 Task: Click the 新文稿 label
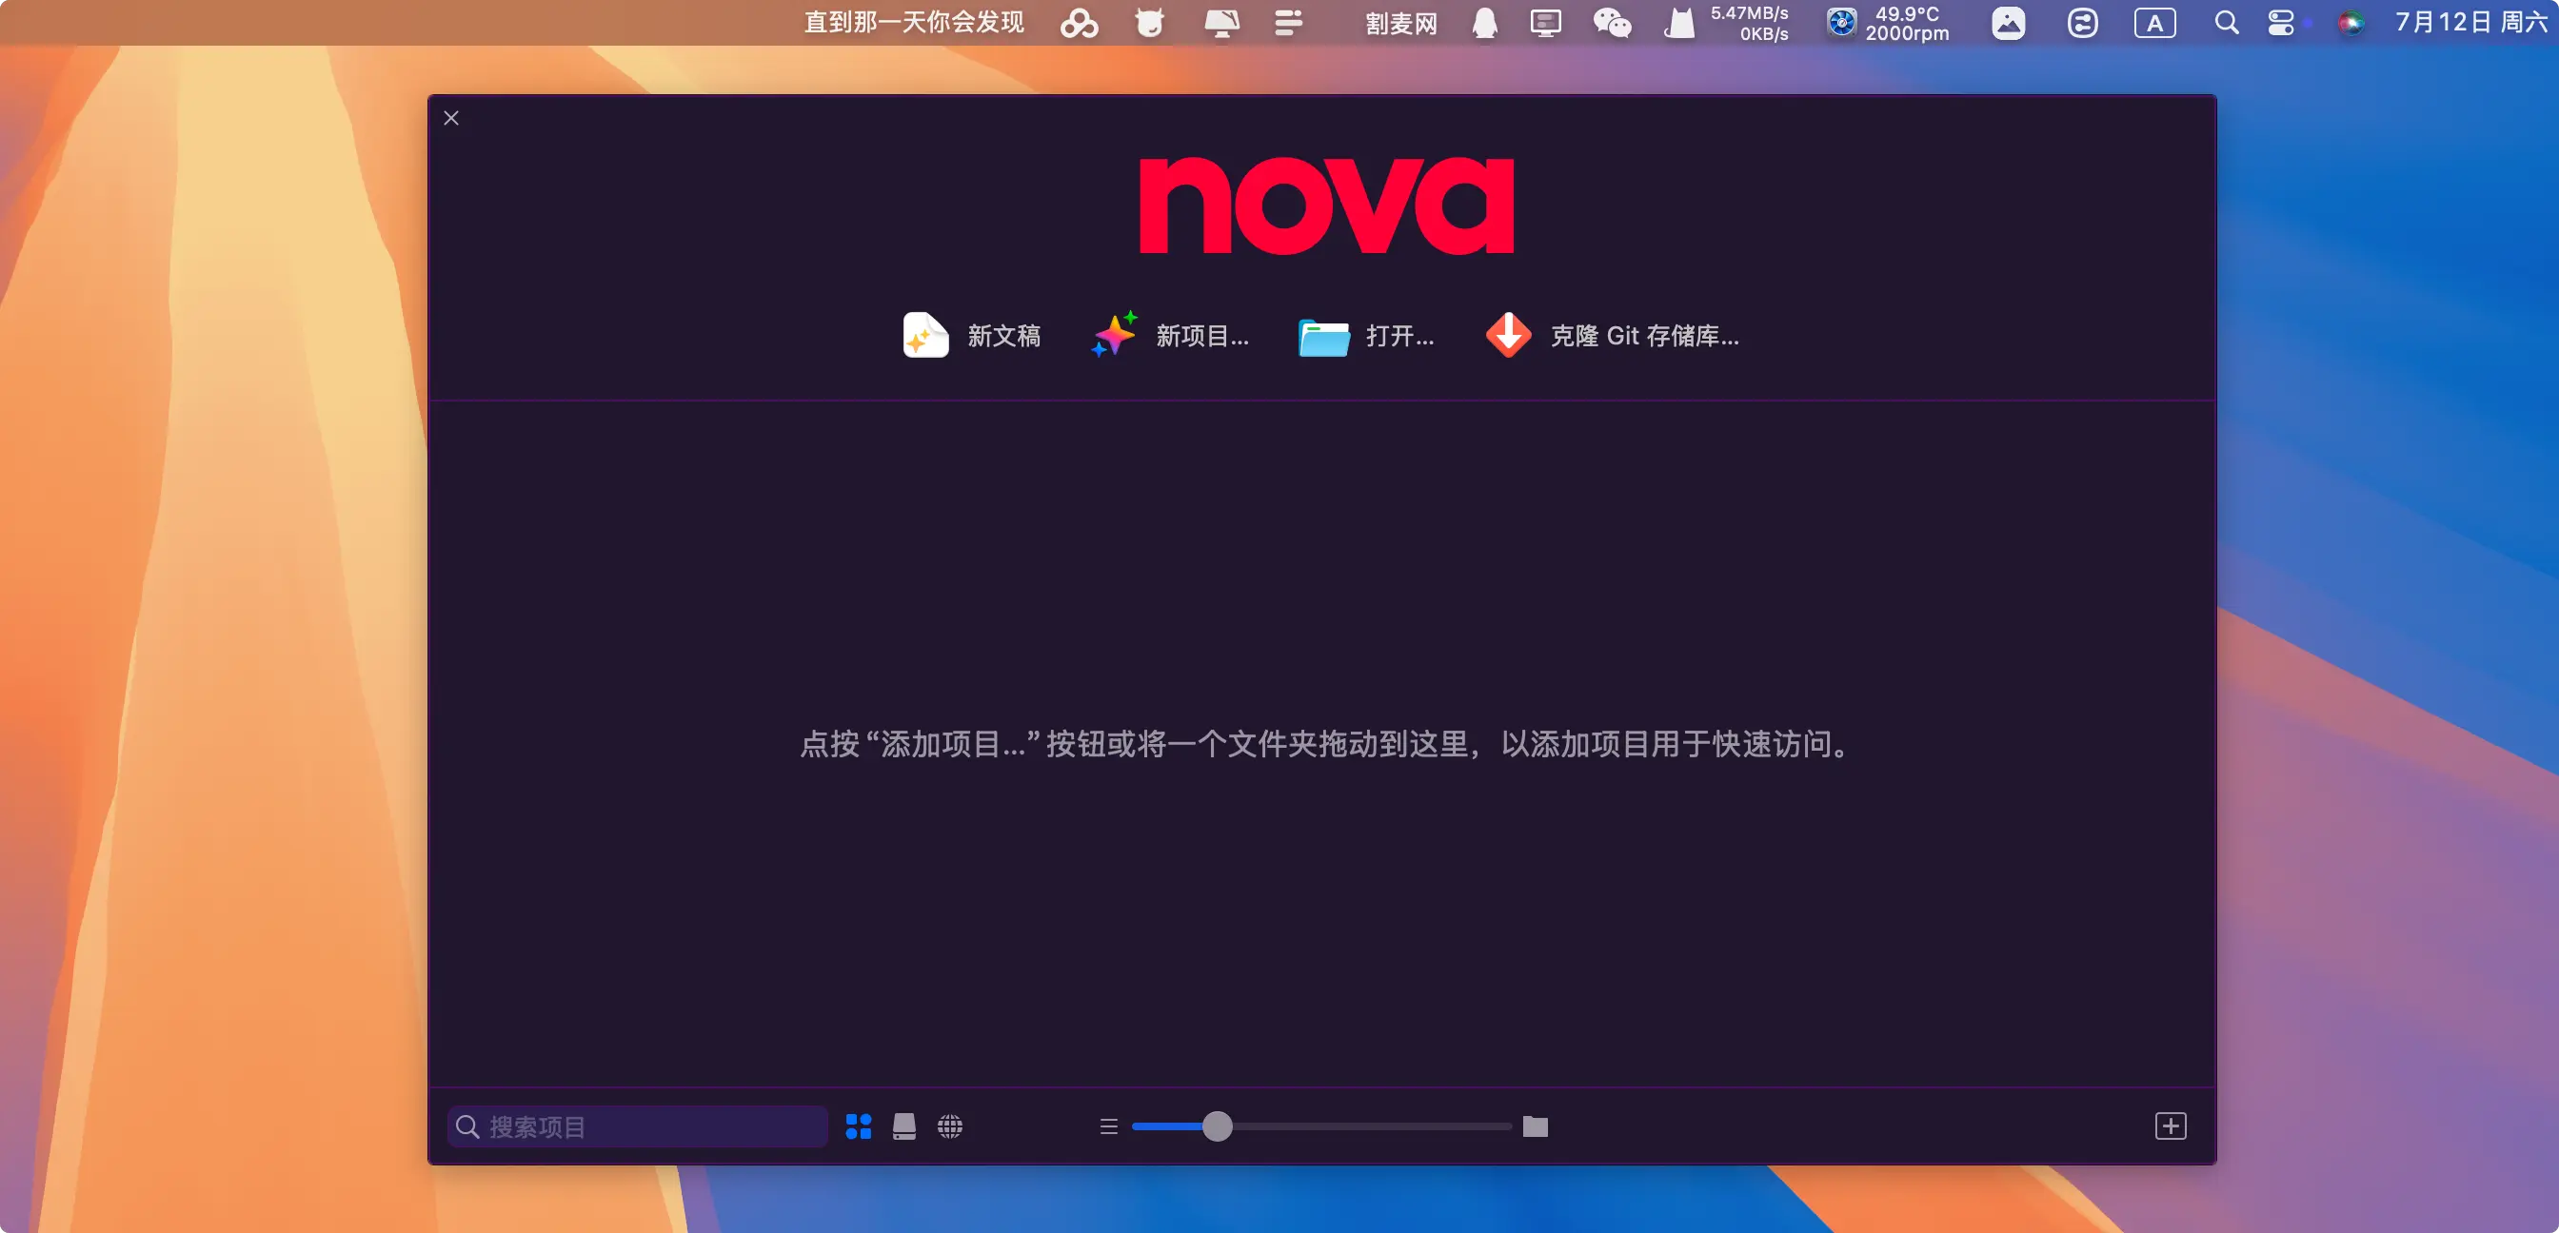pos(1004,337)
